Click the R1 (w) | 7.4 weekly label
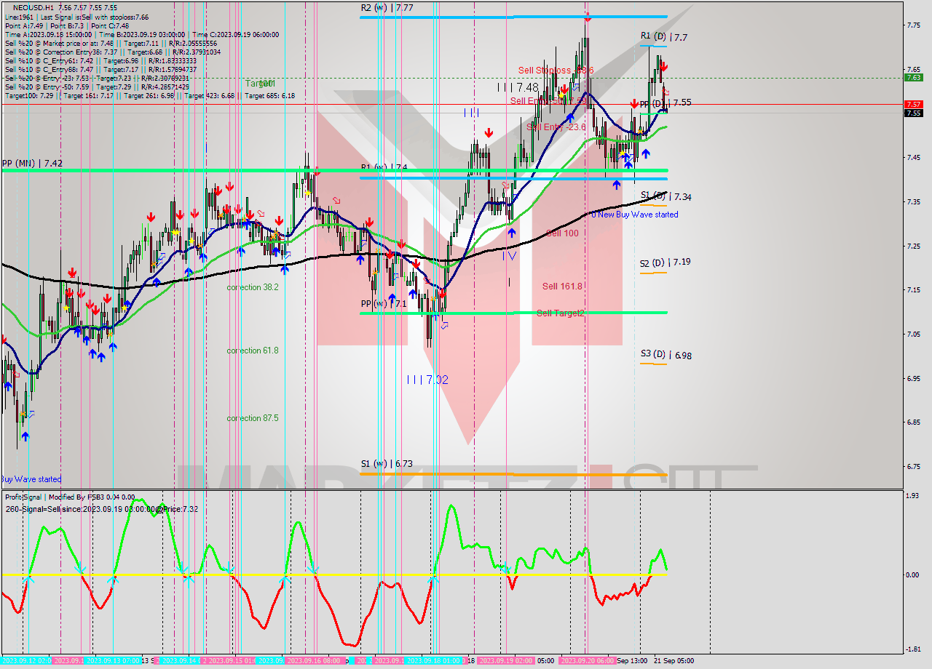 (x=384, y=167)
